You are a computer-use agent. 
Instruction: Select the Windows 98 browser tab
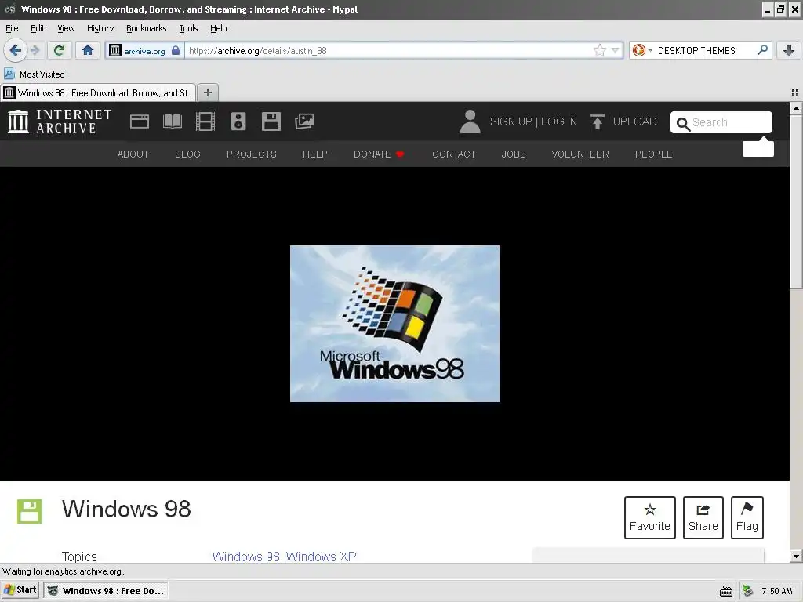coord(98,92)
